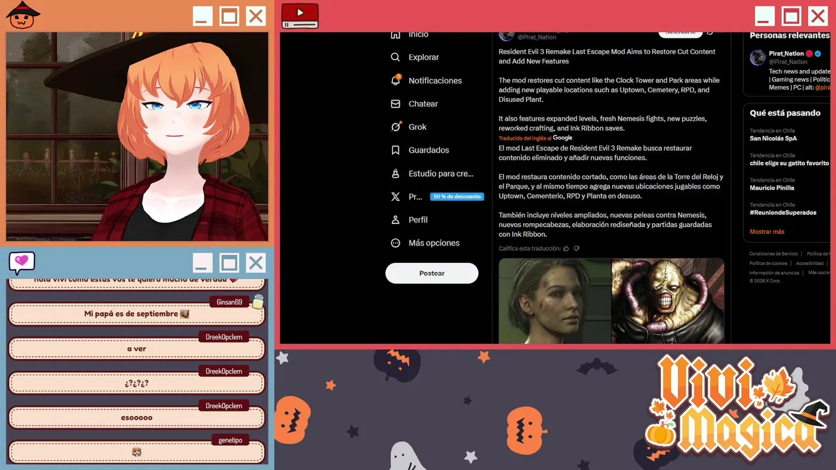Open Información de anuncios link
Viewport: 836px width, 470px height.
point(774,273)
